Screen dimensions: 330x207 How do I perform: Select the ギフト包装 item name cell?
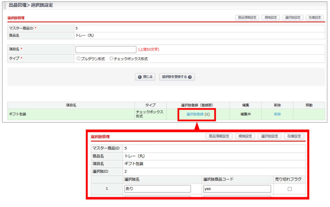(71, 114)
